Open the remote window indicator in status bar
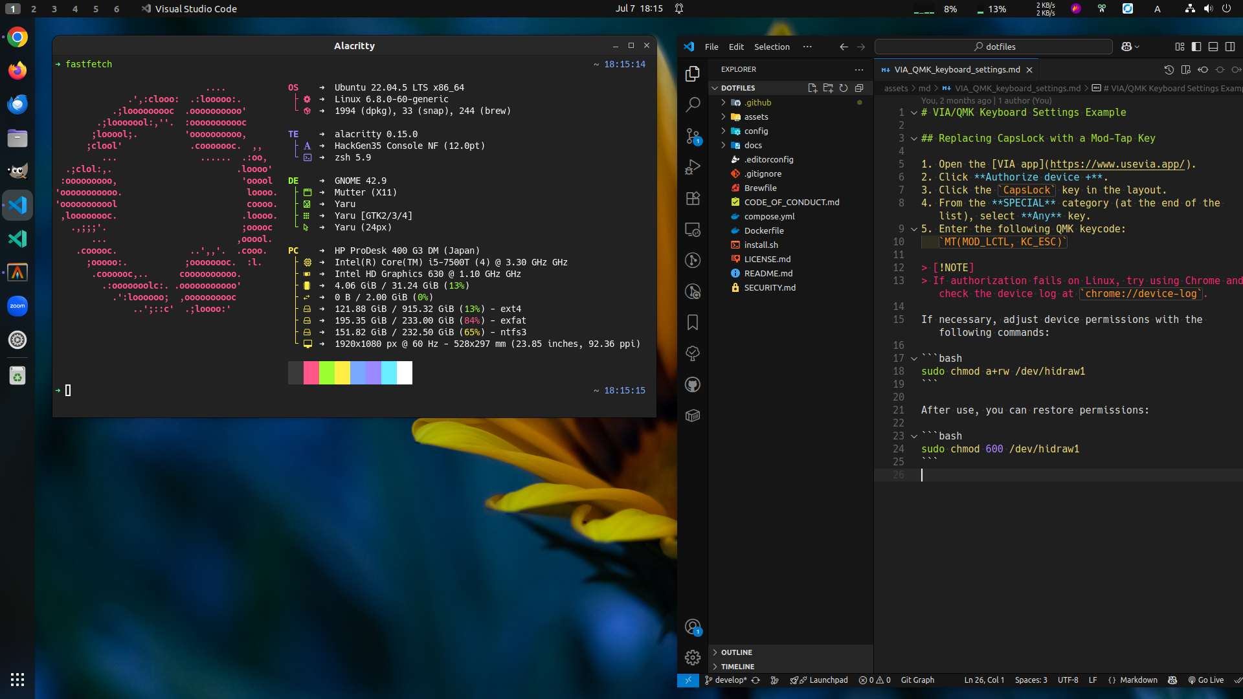1243x699 pixels. tap(688, 680)
